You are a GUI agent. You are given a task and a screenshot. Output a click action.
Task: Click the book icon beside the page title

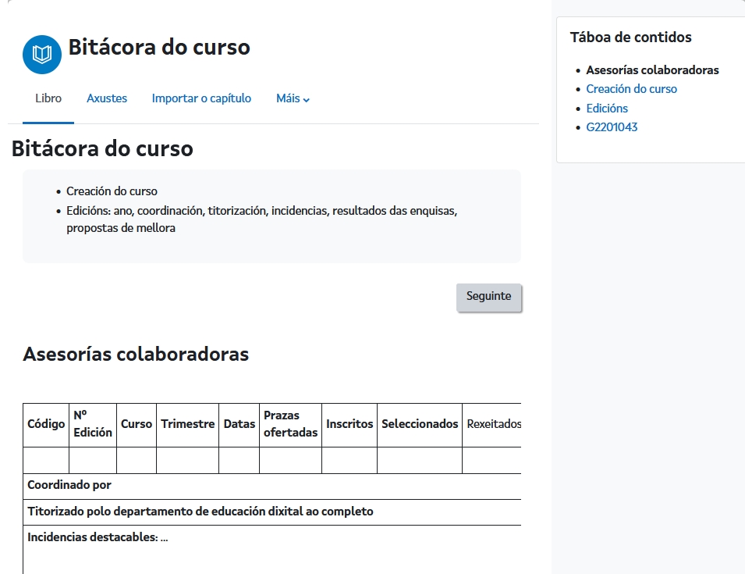point(42,54)
